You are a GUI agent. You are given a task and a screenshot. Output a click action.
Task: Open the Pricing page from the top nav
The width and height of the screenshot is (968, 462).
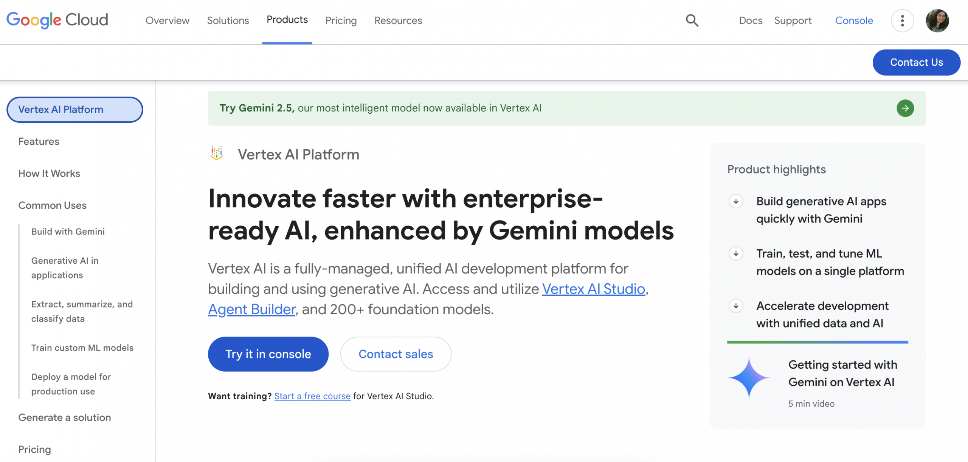coord(341,21)
